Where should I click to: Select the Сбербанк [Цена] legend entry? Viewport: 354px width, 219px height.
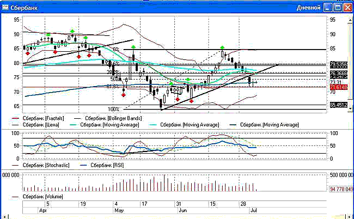(35, 124)
